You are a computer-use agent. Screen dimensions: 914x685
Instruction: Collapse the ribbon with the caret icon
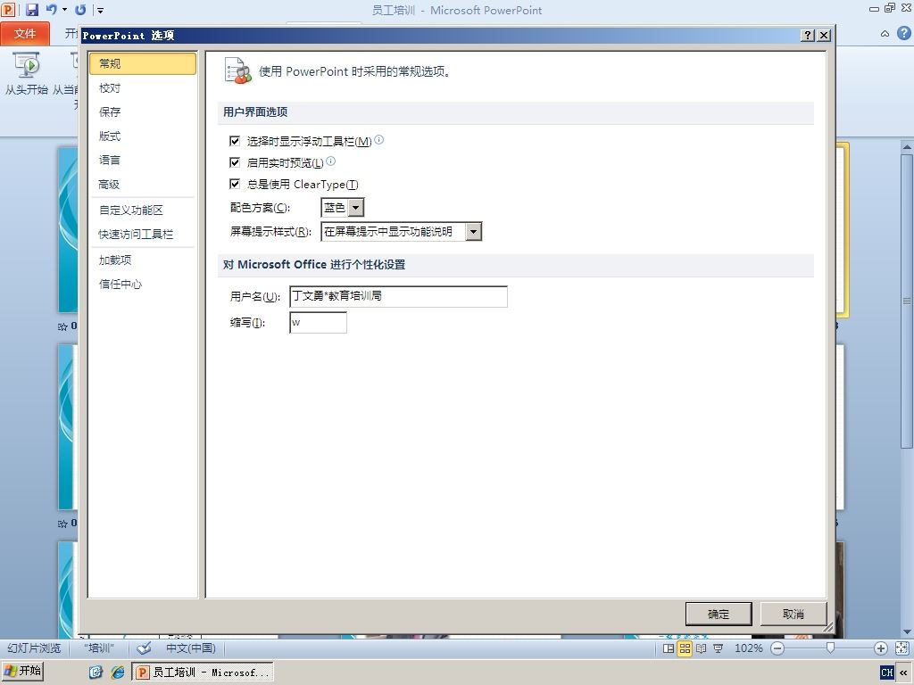tap(885, 34)
